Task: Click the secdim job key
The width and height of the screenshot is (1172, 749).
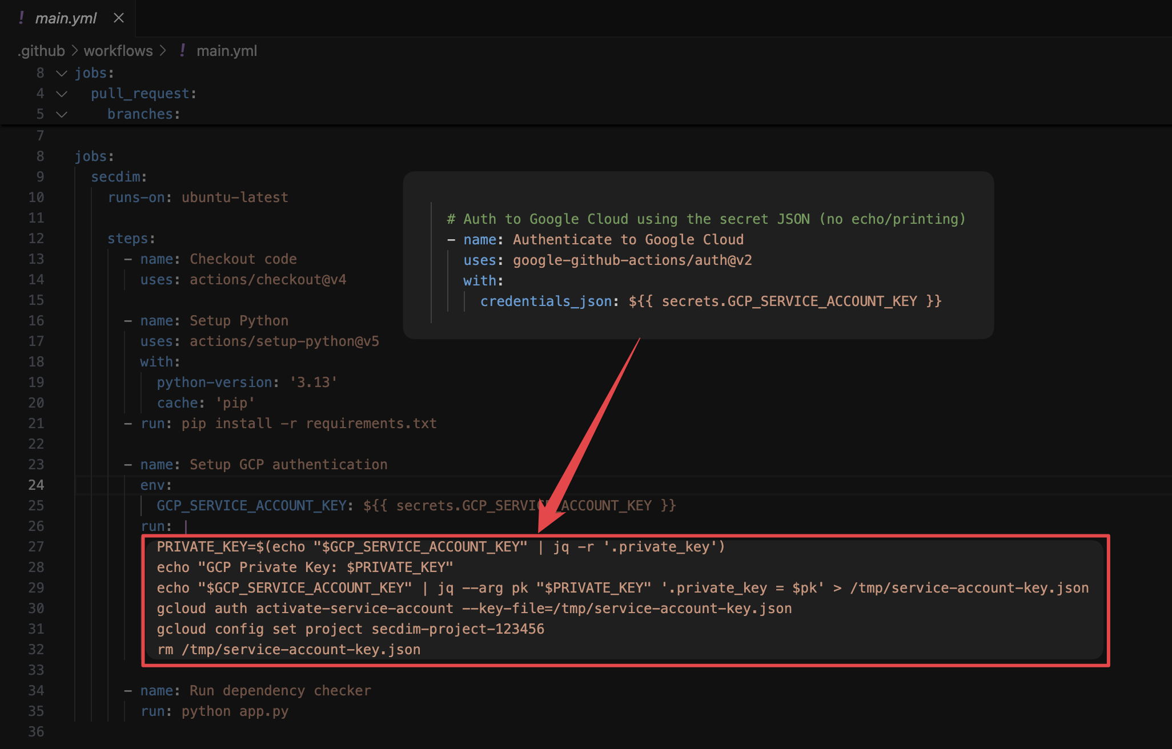Action: pos(115,177)
